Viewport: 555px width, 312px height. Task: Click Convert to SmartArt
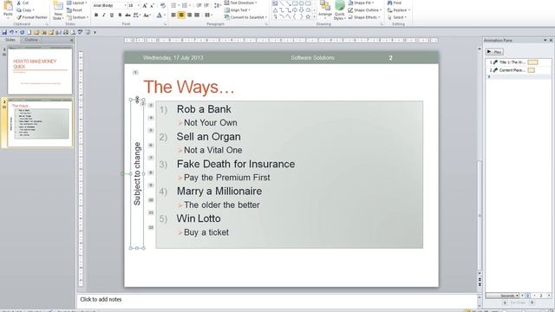[245, 17]
